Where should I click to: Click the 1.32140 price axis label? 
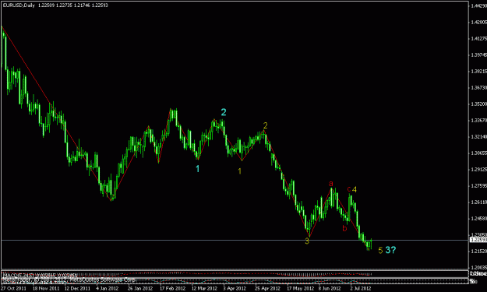[478, 137]
